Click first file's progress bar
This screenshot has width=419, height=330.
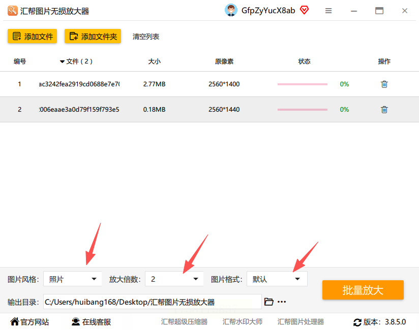click(x=303, y=84)
